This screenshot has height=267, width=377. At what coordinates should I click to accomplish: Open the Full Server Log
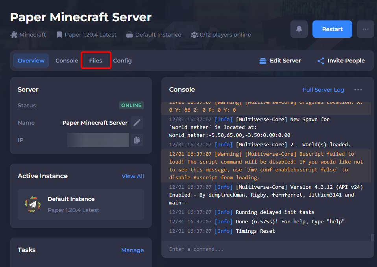(323, 90)
